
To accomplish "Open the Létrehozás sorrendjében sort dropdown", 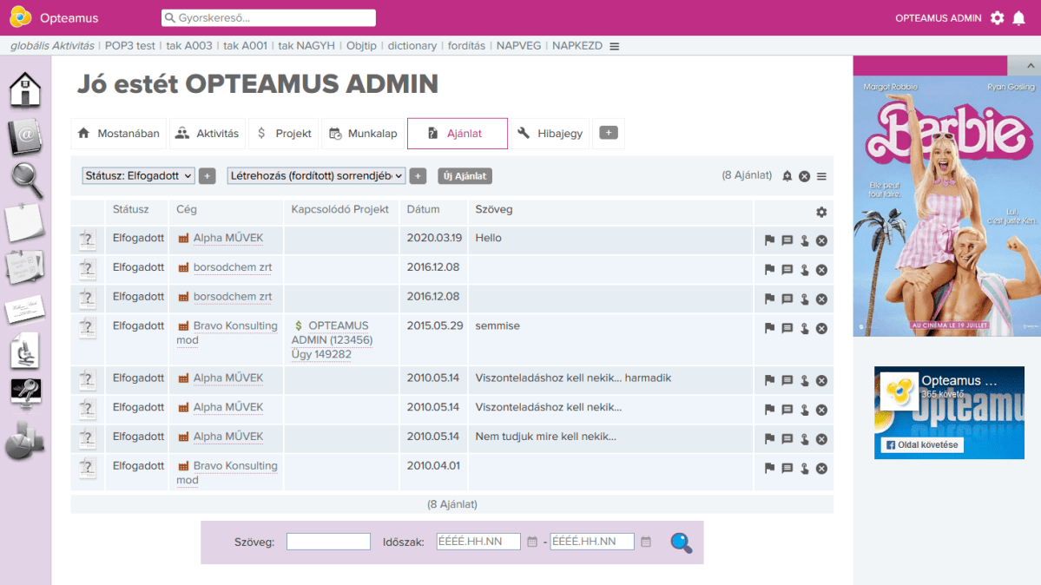I will coord(316,176).
